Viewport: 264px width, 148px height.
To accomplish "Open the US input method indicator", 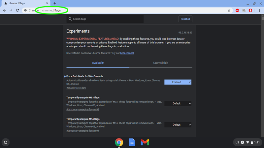I will coord(237,142).
